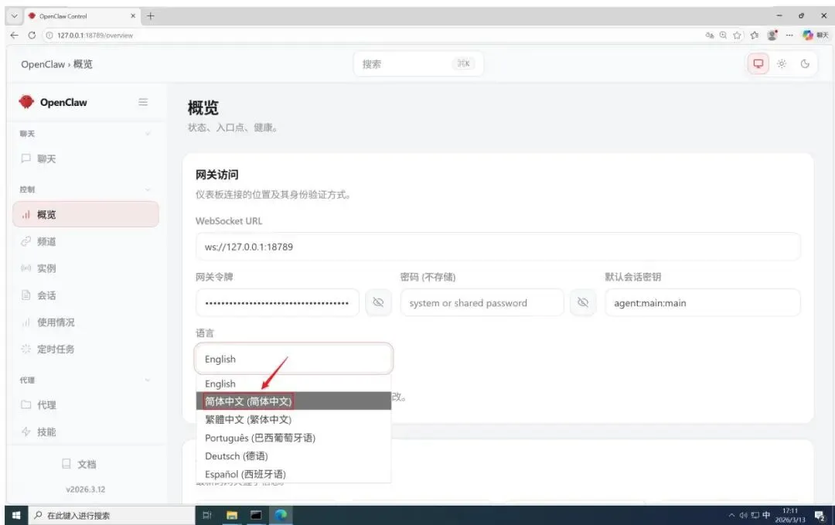Open the taskbar clock and date
This screenshot has width=835, height=525.
click(x=789, y=515)
